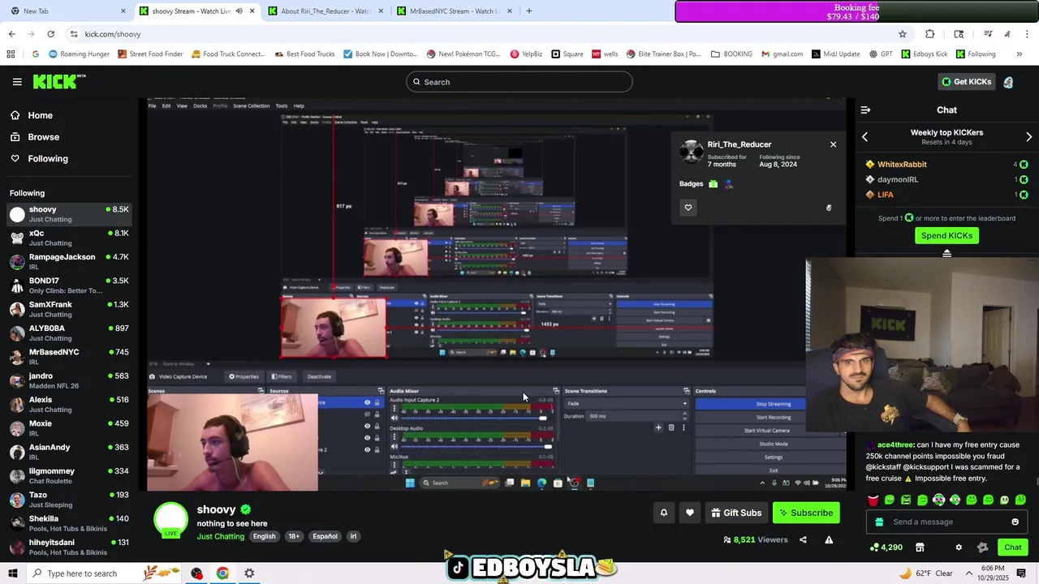Open the Roaming Hunger bookmark
This screenshot has height=584, width=1039.
(x=79, y=54)
